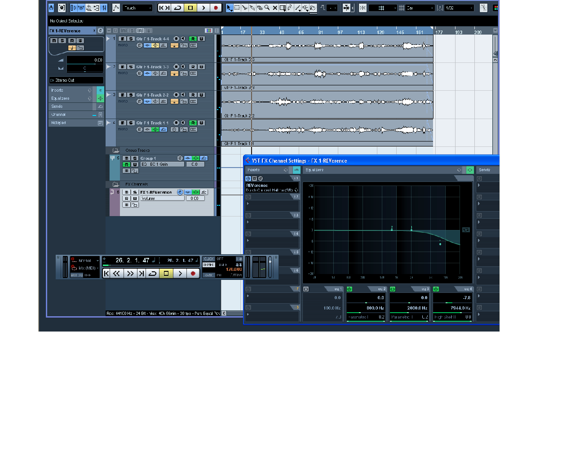575x460 pixels.
Task: Click Group Tracks folder icon
Action: (116, 150)
